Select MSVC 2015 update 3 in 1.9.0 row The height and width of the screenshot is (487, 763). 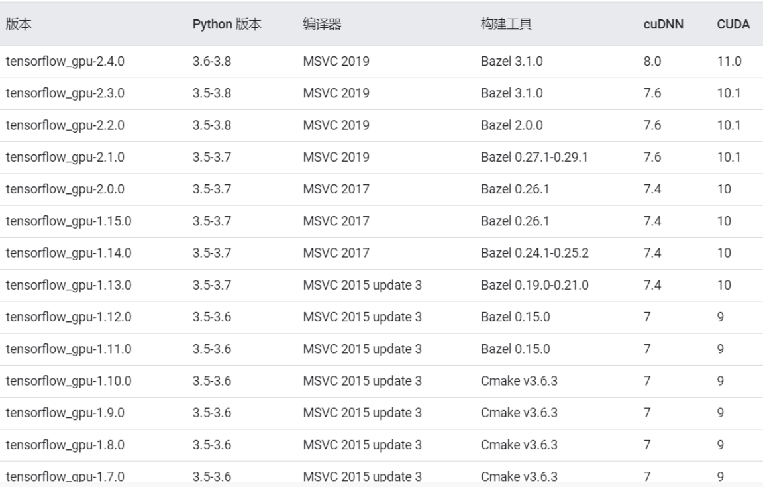(x=362, y=413)
